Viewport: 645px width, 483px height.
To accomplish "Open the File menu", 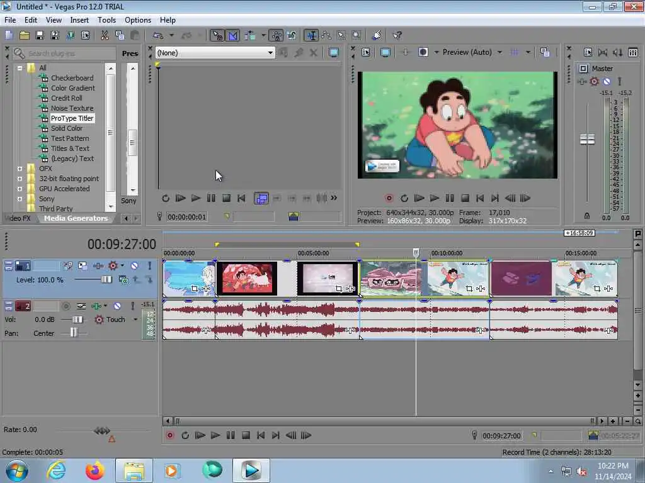I will 10,19.
